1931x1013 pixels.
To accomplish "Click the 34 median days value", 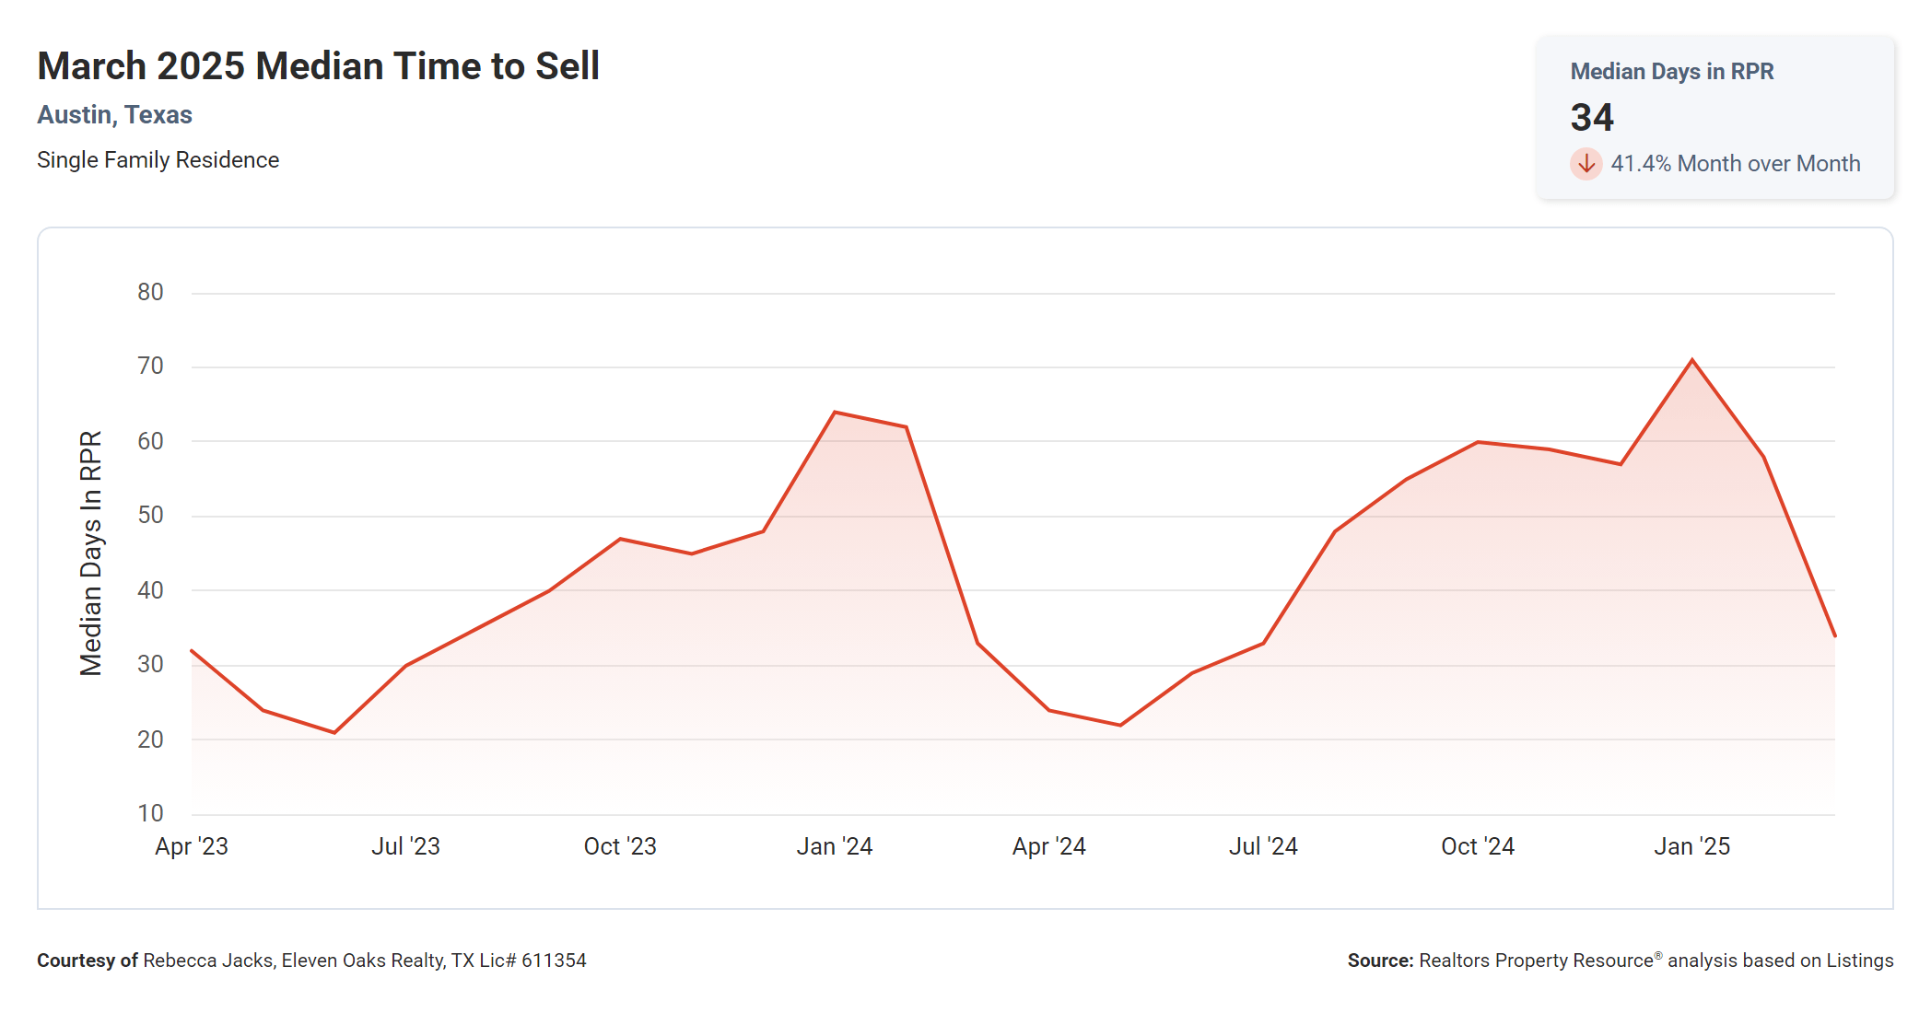I will click(1592, 118).
